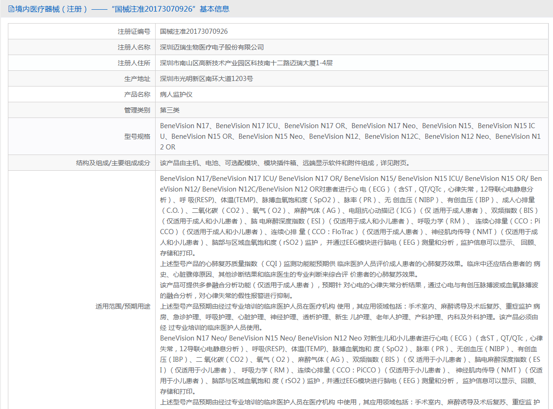
Task: Select paragraph beginning BeneVision N17 Neo/ BeneVision N15 Neo
Action: (x=351, y=365)
